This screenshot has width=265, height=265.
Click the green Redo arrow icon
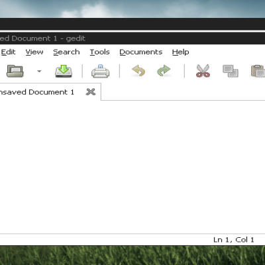tap(164, 71)
